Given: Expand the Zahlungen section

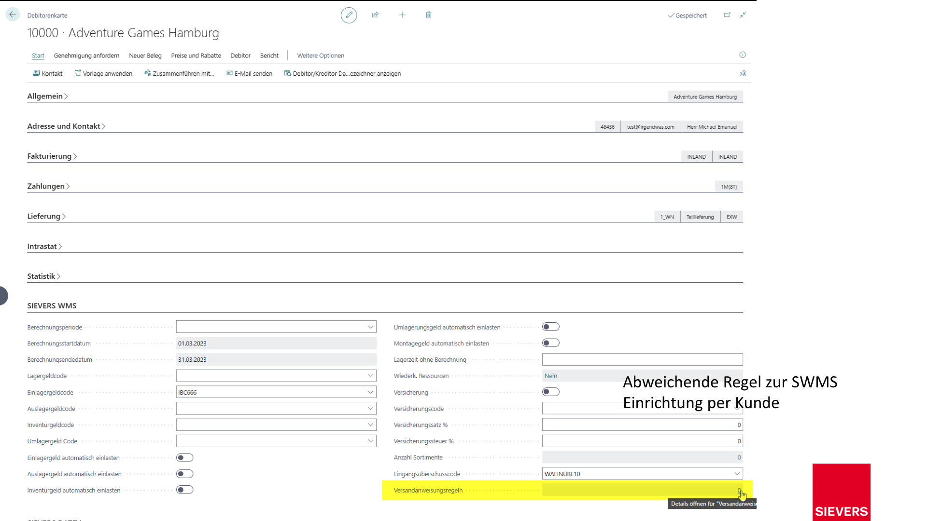Looking at the screenshot, I should coord(48,186).
